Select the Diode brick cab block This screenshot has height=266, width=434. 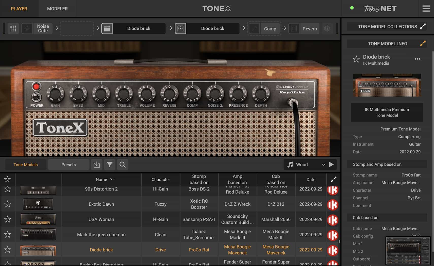pyautogui.click(x=212, y=28)
